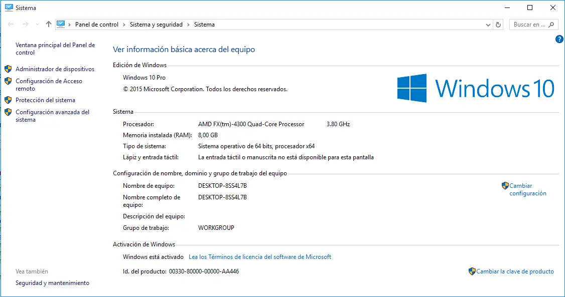Minimize the Sistema window

coord(507,8)
